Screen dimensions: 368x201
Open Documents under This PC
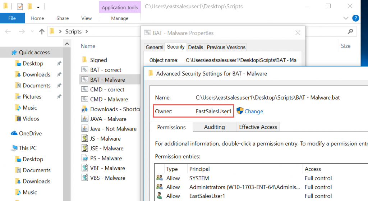point(36,170)
